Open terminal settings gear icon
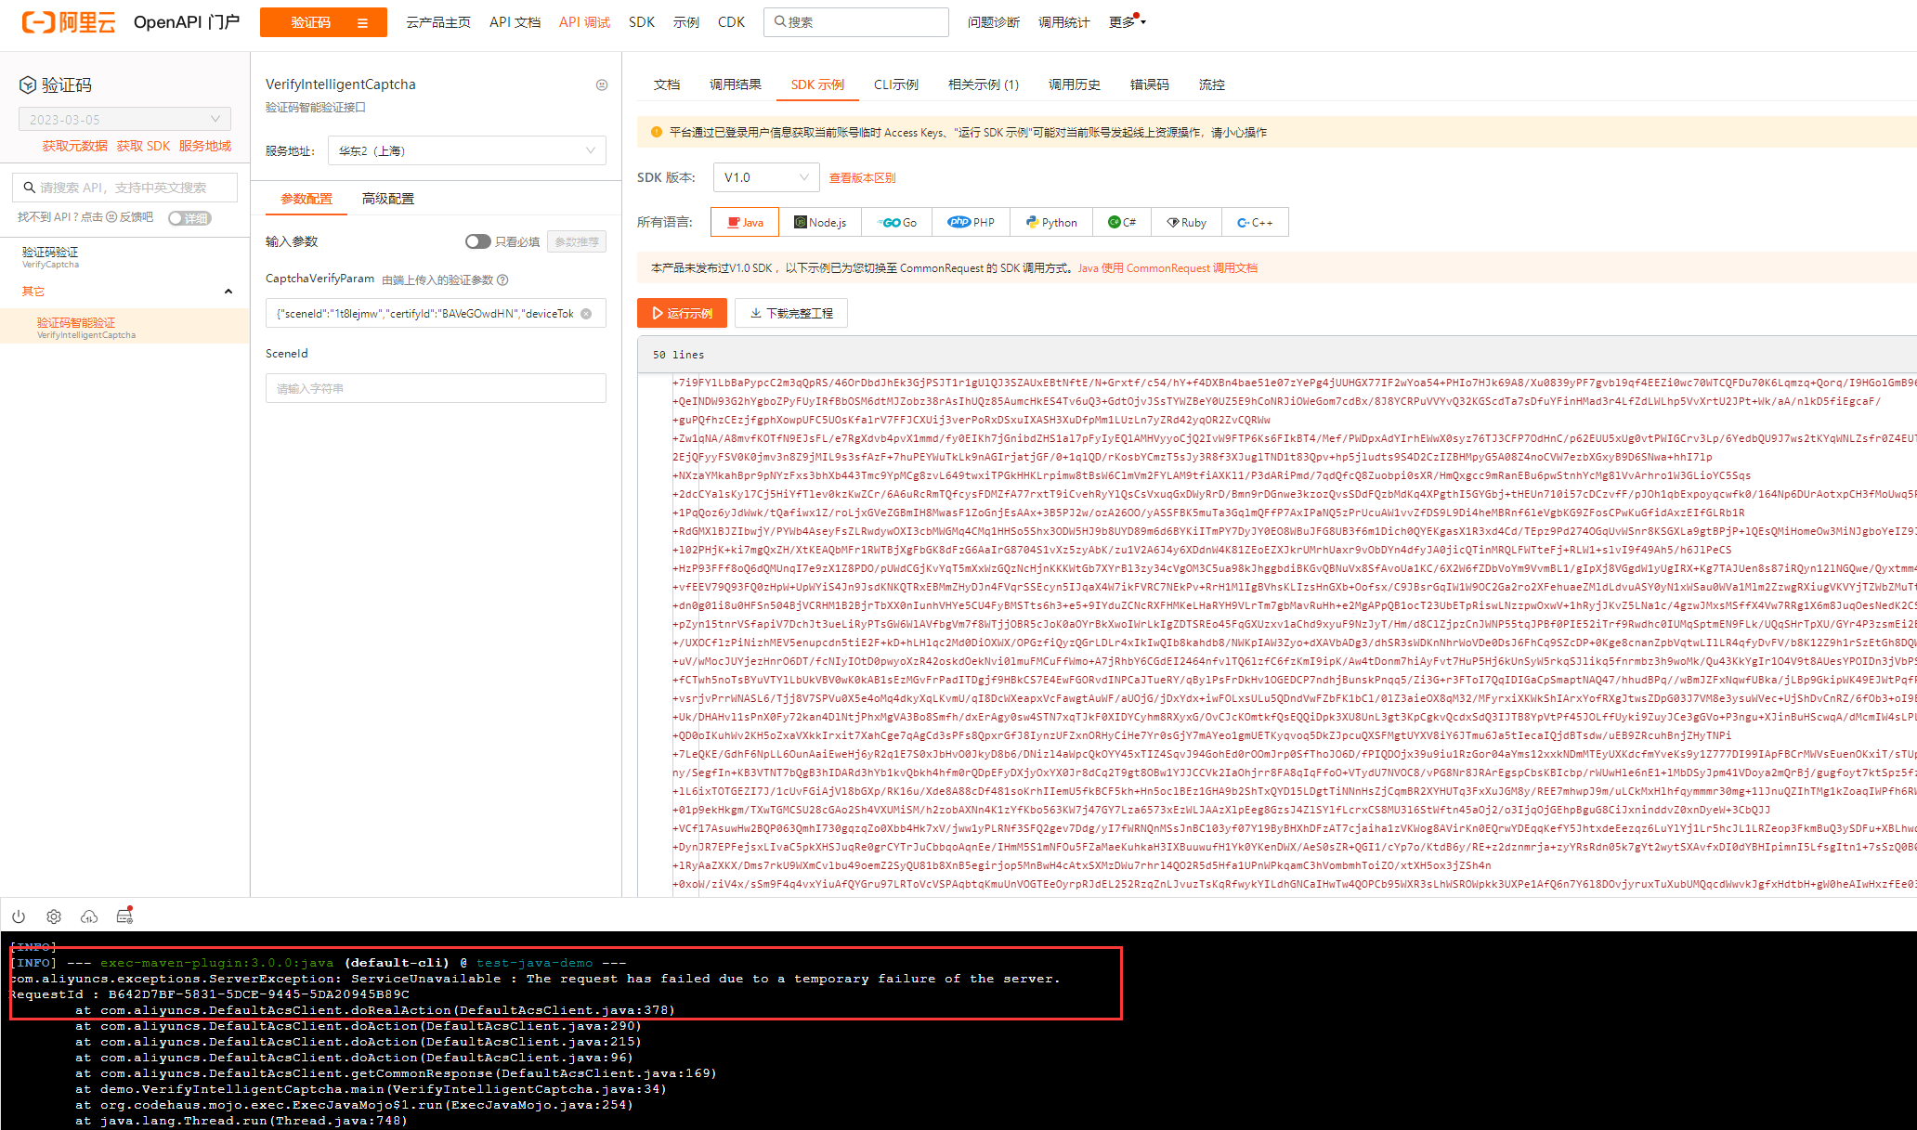This screenshot has height=1130, width=1917. click(x=54, y=916)
